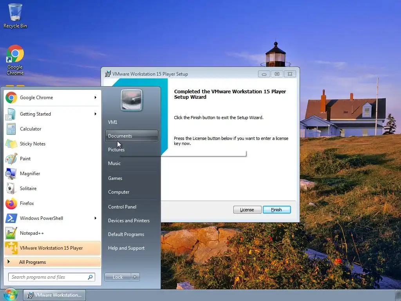Open Windows PowerShell from the Start menu

pos(52,218)
